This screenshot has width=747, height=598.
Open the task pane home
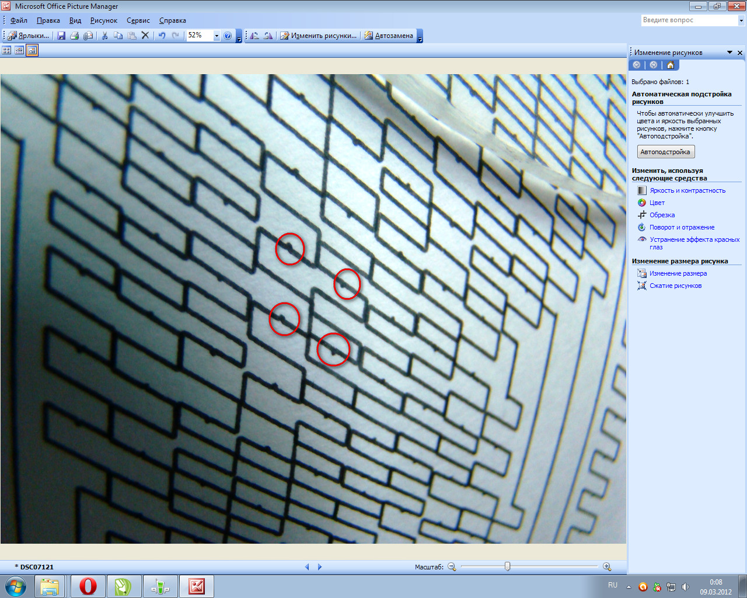(x=670, y=65)
